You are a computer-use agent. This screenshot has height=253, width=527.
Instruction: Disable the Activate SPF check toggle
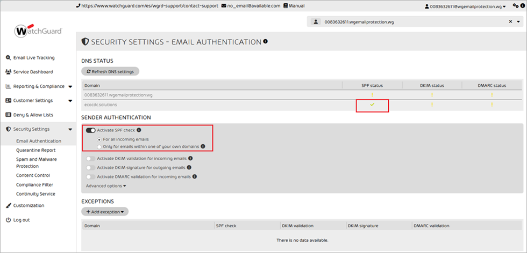(x=91, y=130)
